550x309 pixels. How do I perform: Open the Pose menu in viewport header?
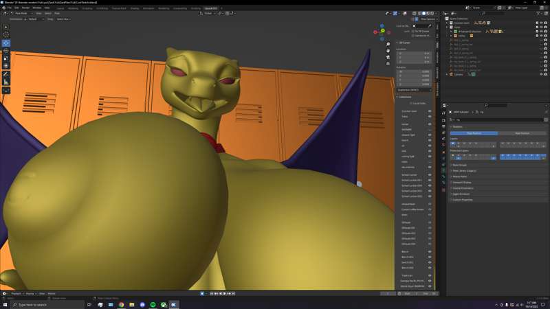57,13
